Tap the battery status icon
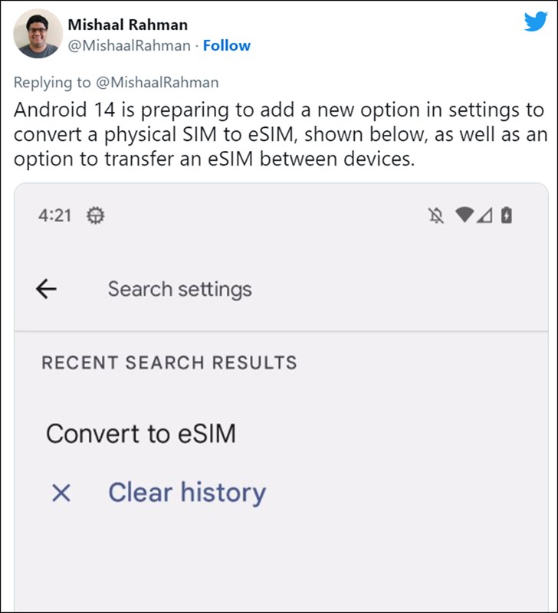This screenshot has height=613, width=558. [x=506, y=216]
